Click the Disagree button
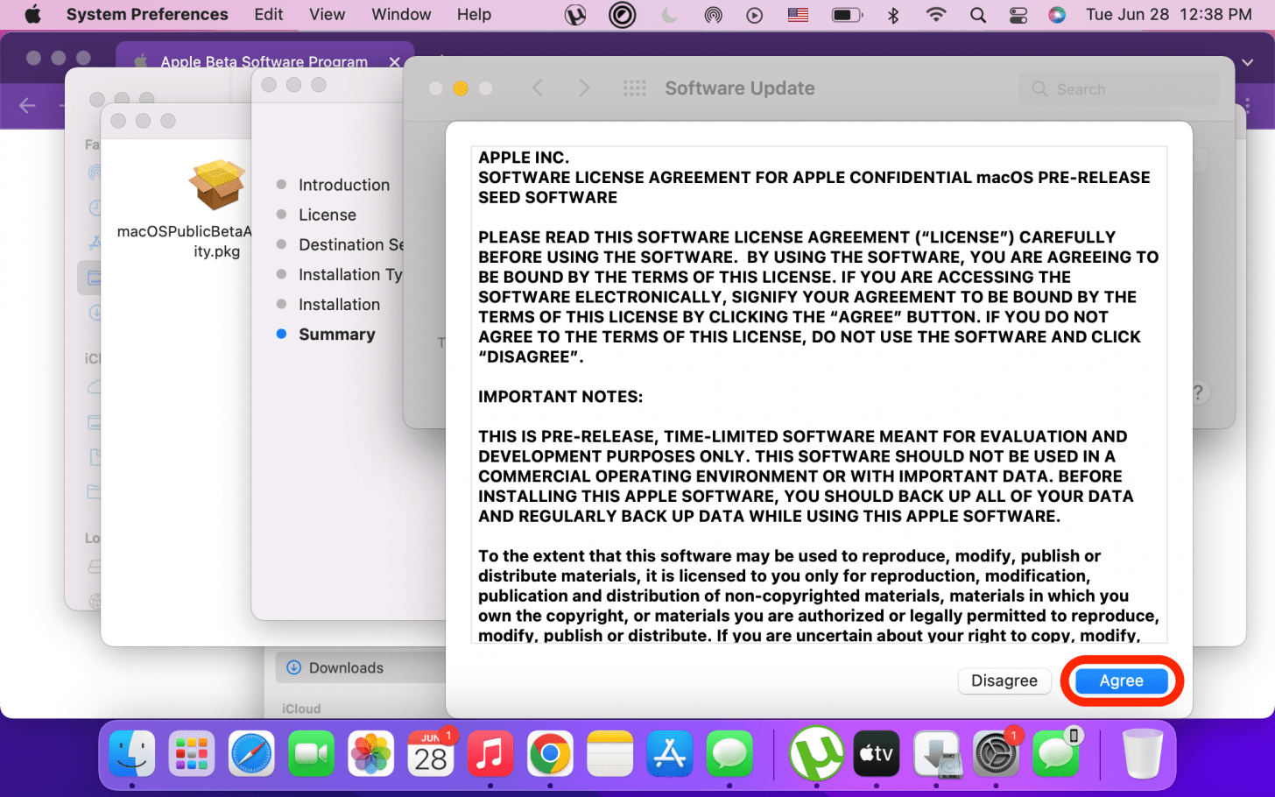Viewport: 1275px width, 797px height. [1004, 681]
